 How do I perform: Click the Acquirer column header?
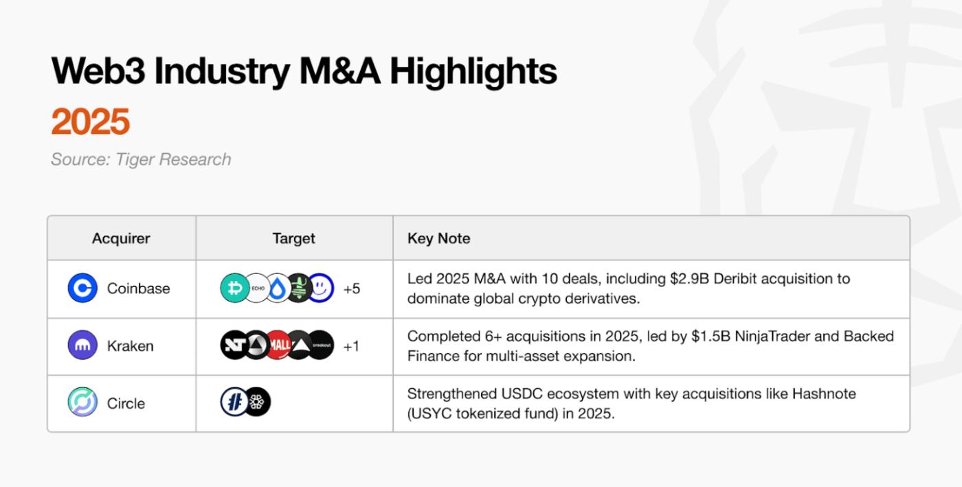tap(121, 238)
